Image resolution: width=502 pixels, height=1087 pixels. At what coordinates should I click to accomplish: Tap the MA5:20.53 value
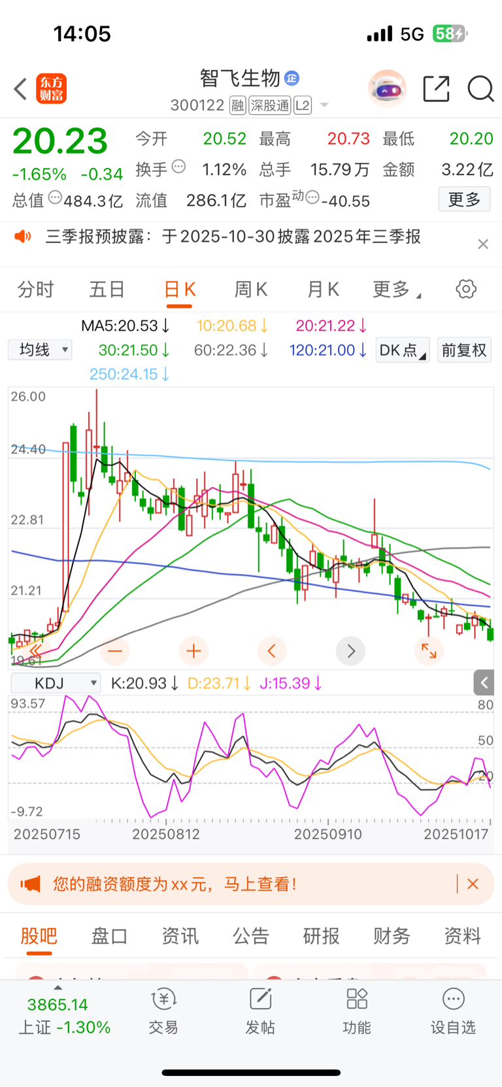tap(125, 326)
